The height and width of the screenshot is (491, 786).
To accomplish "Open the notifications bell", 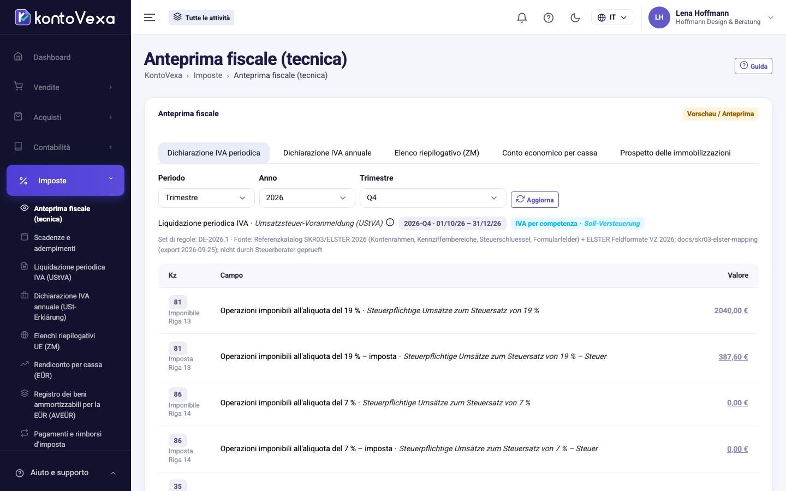I will 522,17.
